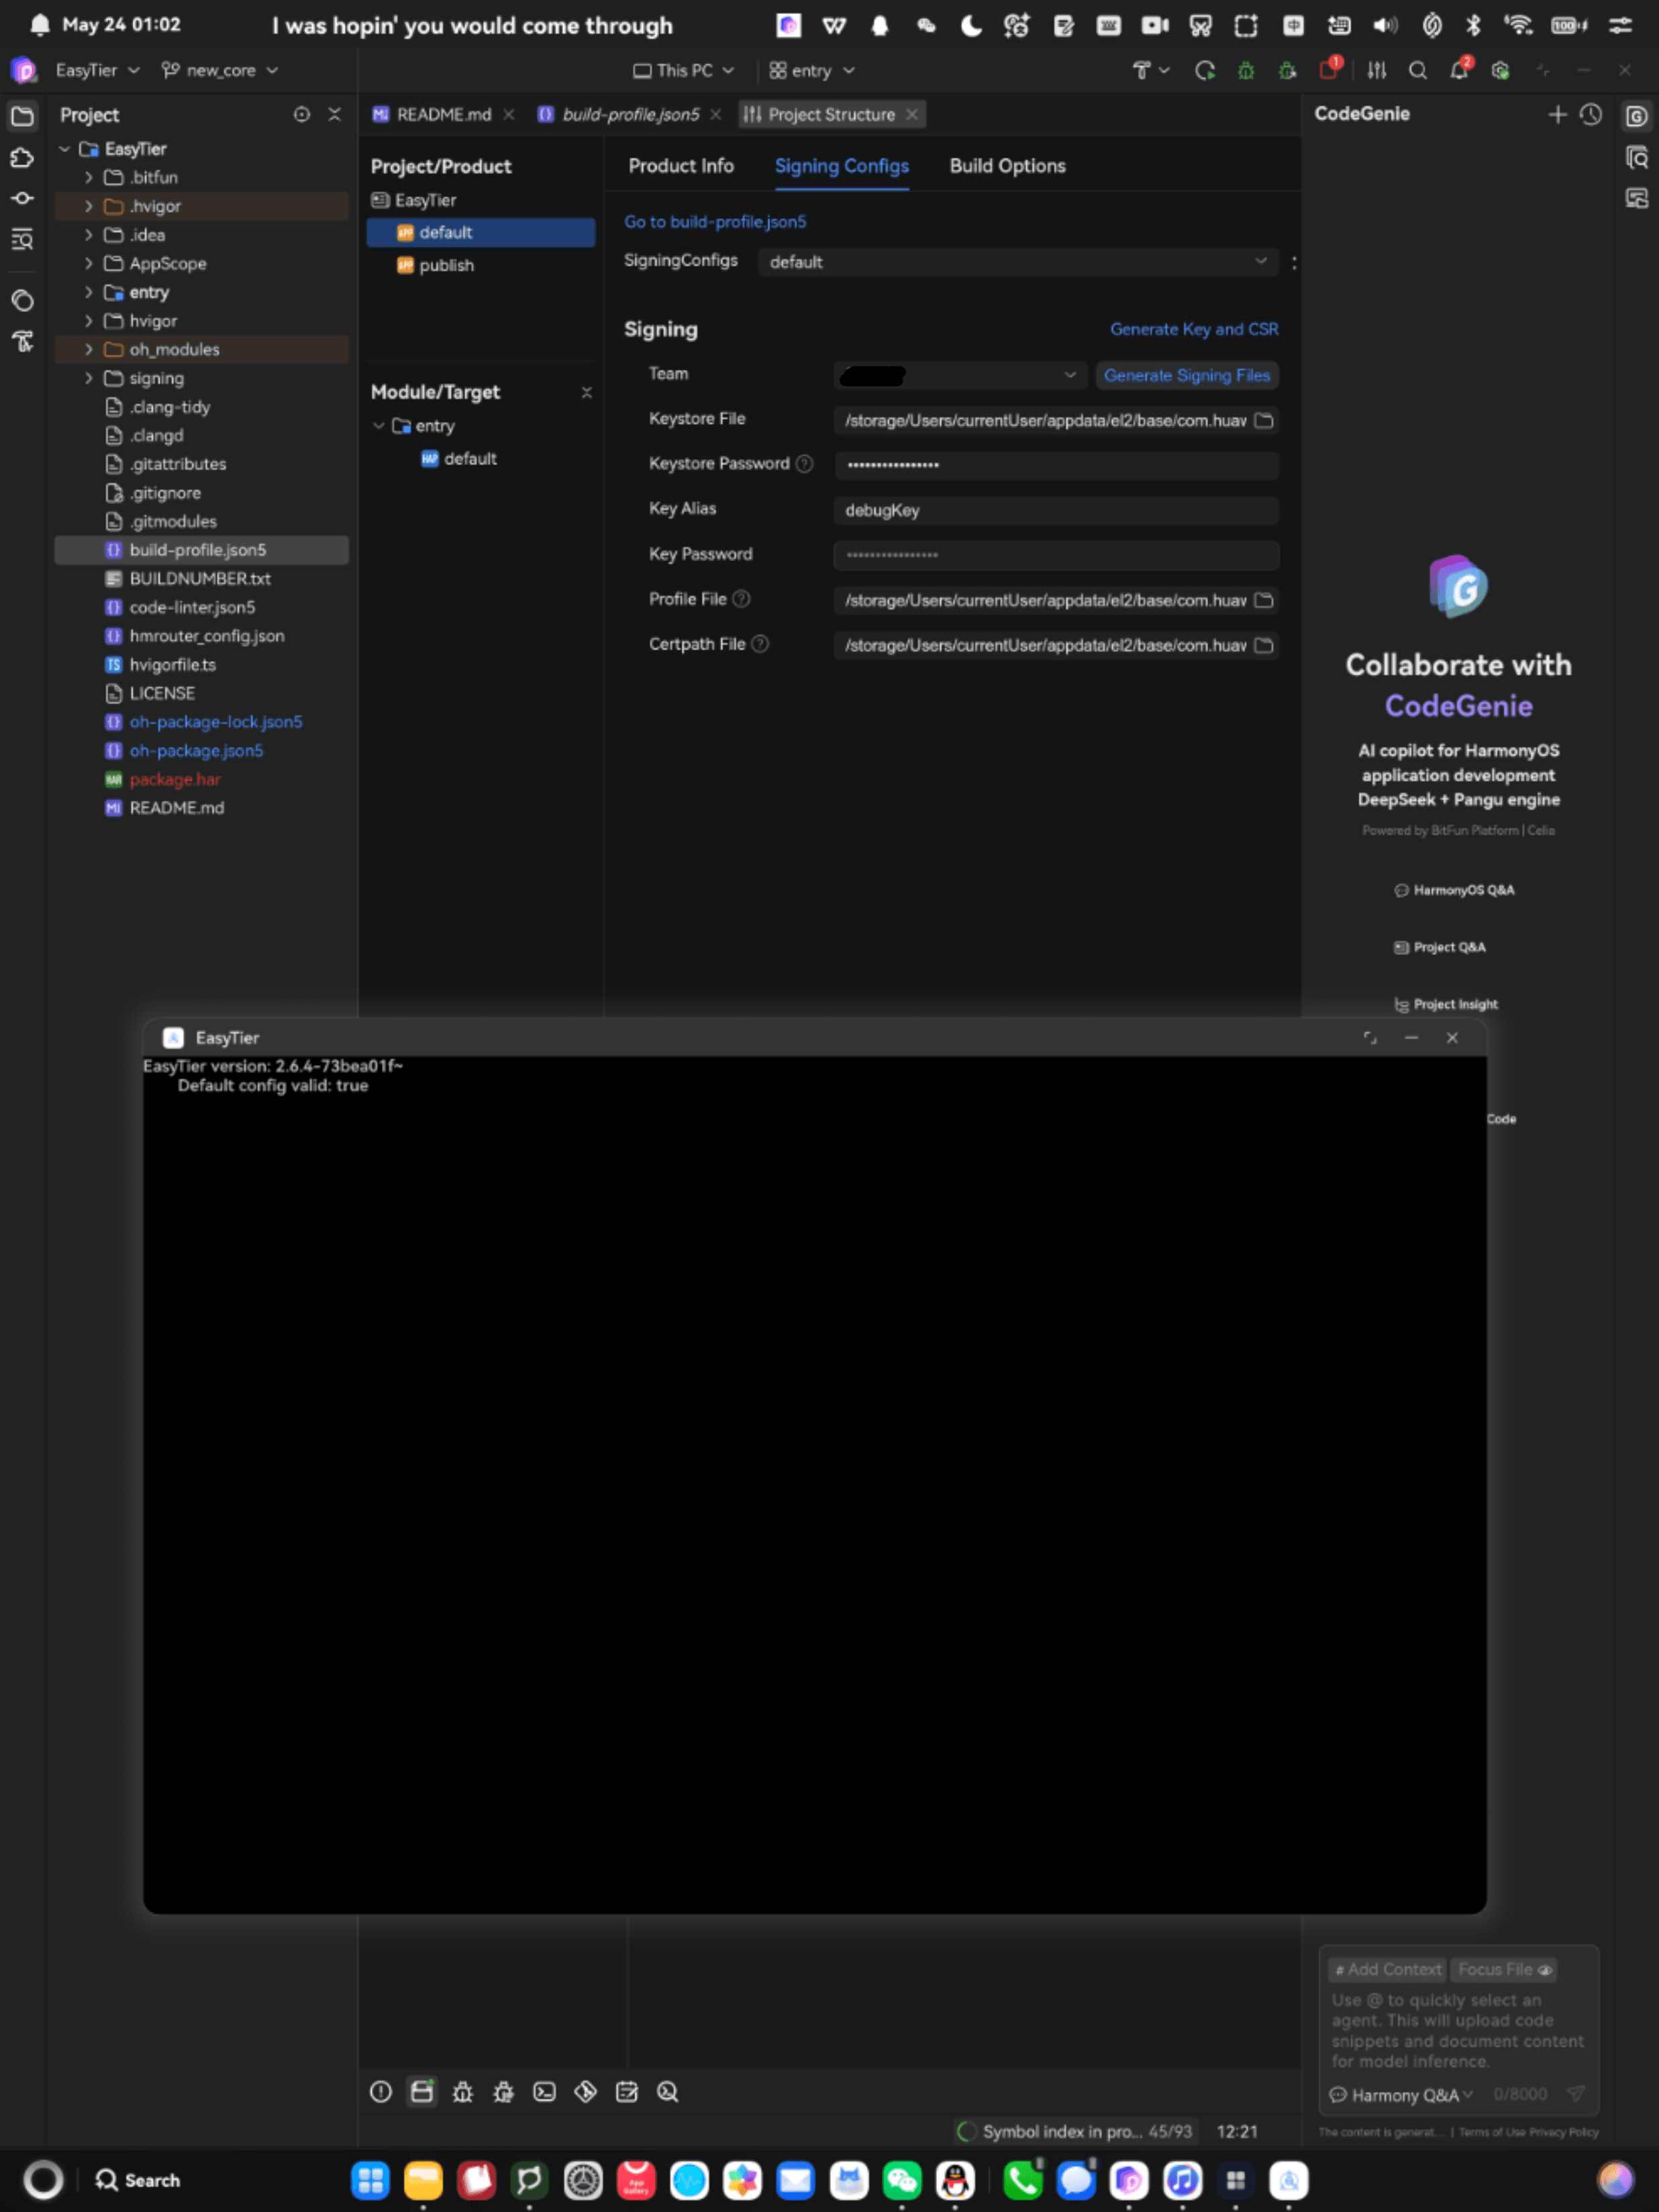Click the Project Q&A option
Viewport: 1659px width, 2212px height.
[x=1440, y=947]
